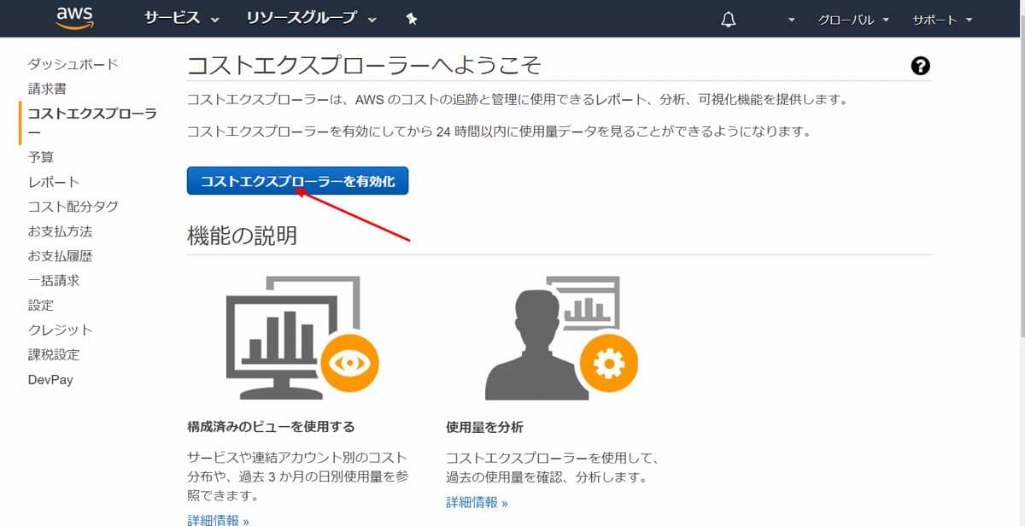Expand the サポート dropdown

[x=940, y=17]
